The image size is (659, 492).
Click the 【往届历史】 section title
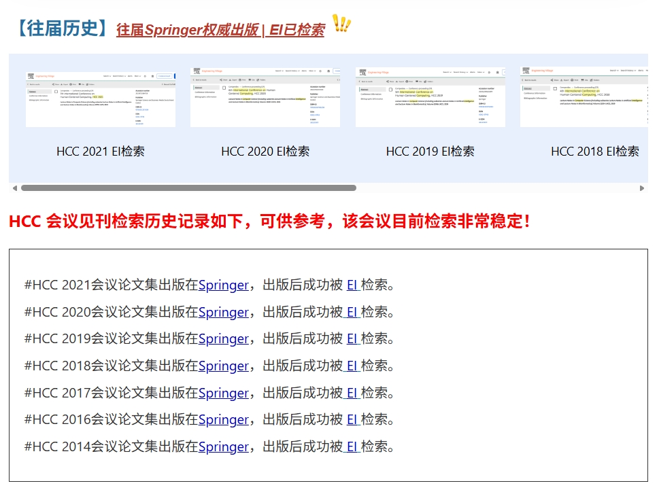(63, 29)
